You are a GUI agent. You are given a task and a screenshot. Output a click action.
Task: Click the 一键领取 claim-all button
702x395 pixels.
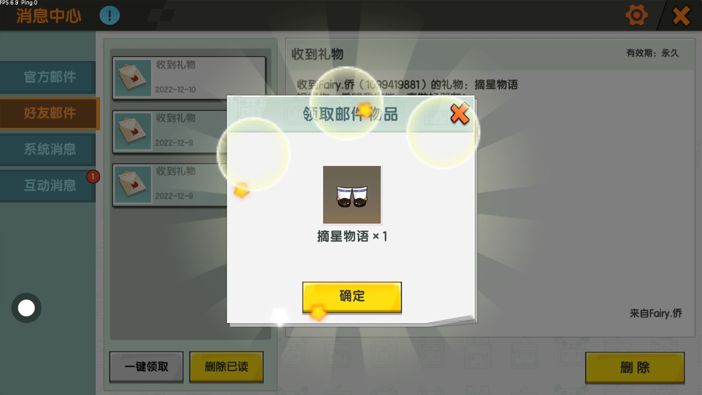[146, 366]
